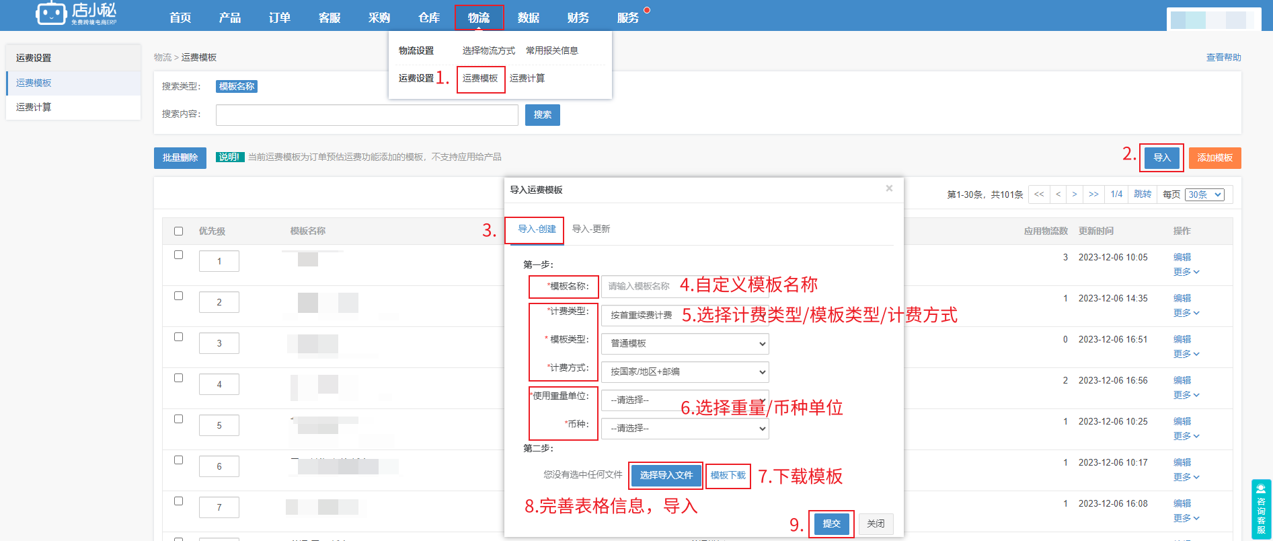The height and width of the screenshot is (541, 1273).
Task: Click 编辑 for the 2023-12-06 10:05 row
Action: [x=1182, y=257]
